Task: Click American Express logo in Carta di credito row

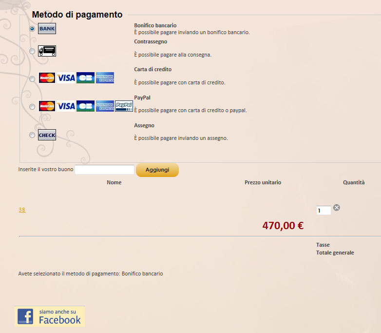Action: [105, 78]
